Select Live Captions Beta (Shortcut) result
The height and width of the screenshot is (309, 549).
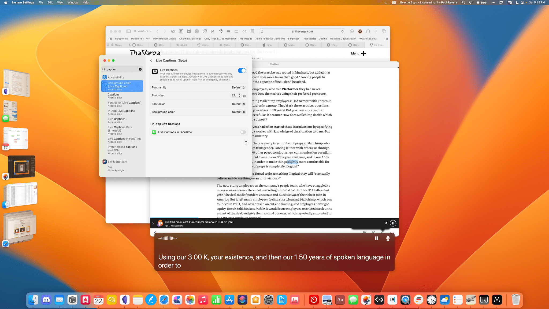(x=122, y=130)
